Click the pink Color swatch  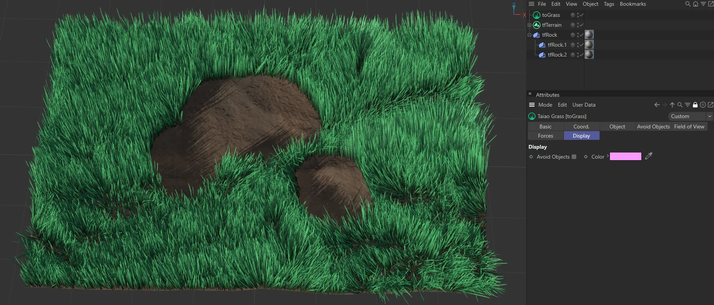click(x=625, y=156)
